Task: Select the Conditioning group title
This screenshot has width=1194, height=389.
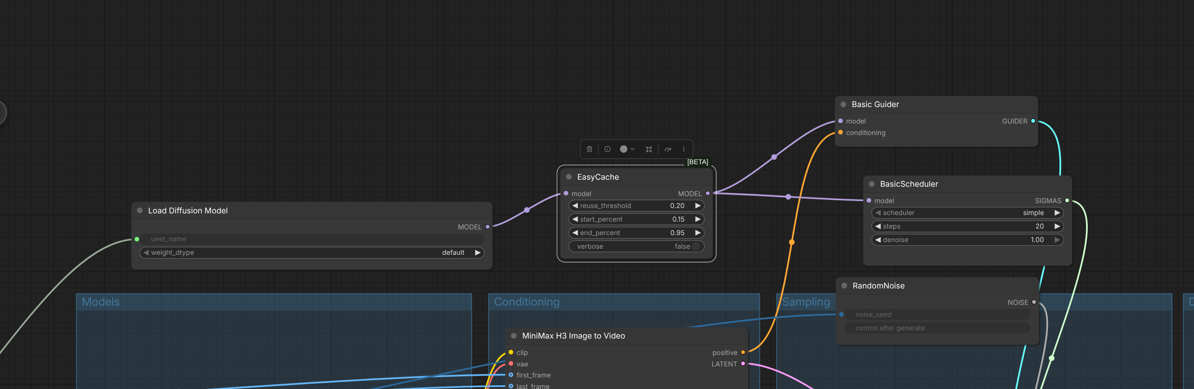Action: click(526, 302)
